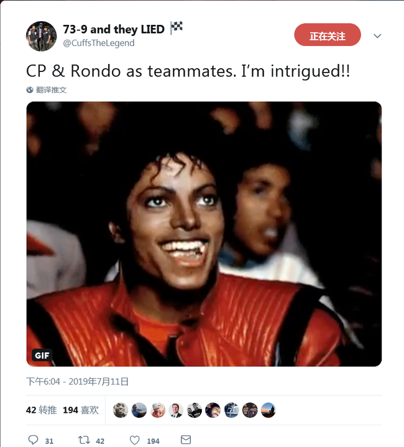
Task: Open the tweet author's profile picture
Action: pos(42,36)
